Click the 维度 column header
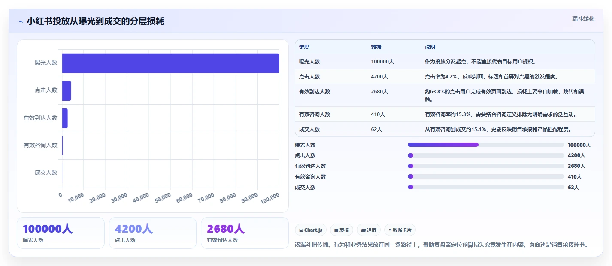The image size is (612, 266). (x=304, y=47)
